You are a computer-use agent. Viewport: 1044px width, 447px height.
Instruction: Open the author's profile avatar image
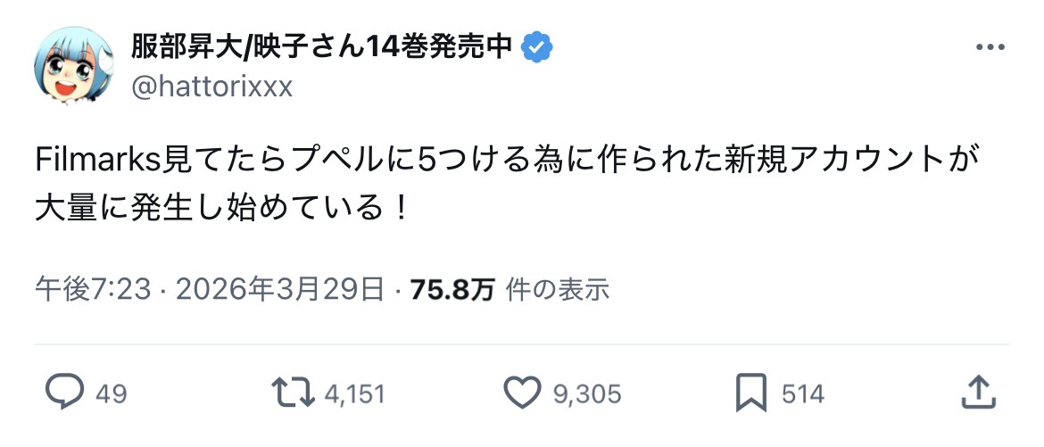pos(74,64)
